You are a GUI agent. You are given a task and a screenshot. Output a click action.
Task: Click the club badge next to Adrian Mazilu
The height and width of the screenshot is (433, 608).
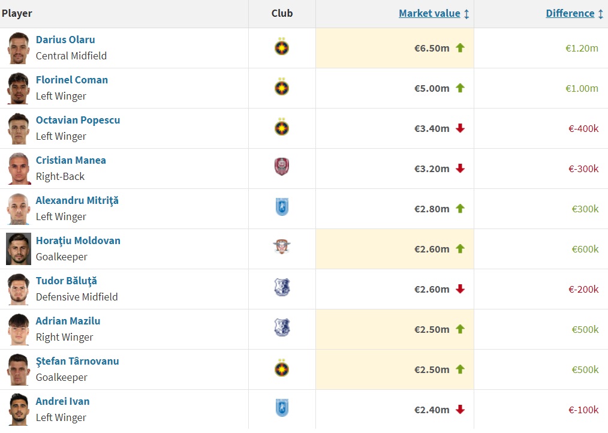tap(282, 329)
